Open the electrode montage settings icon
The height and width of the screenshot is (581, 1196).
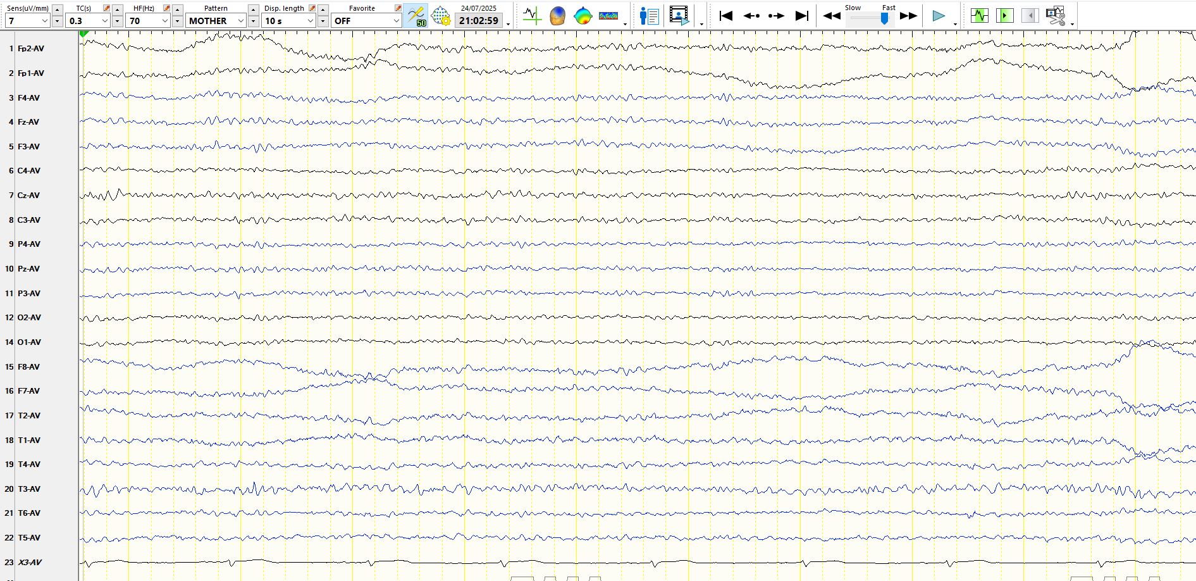(x=441, y=16)
